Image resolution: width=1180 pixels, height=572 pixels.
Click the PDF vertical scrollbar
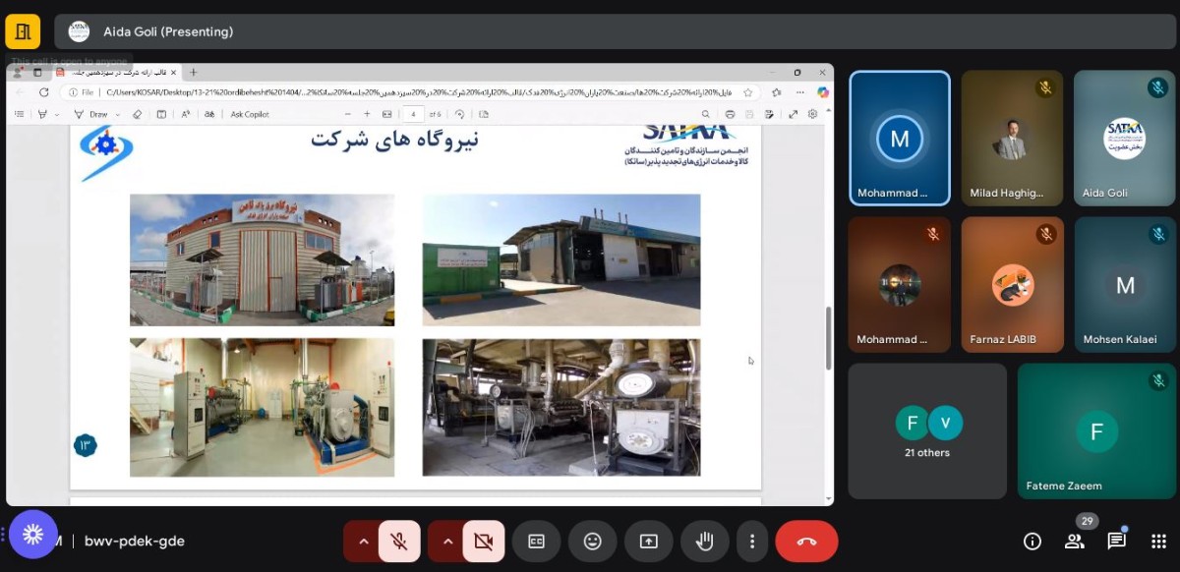[x=828, y=337]
